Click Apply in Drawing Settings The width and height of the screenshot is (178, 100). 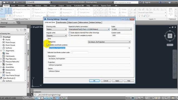[117, 81]
